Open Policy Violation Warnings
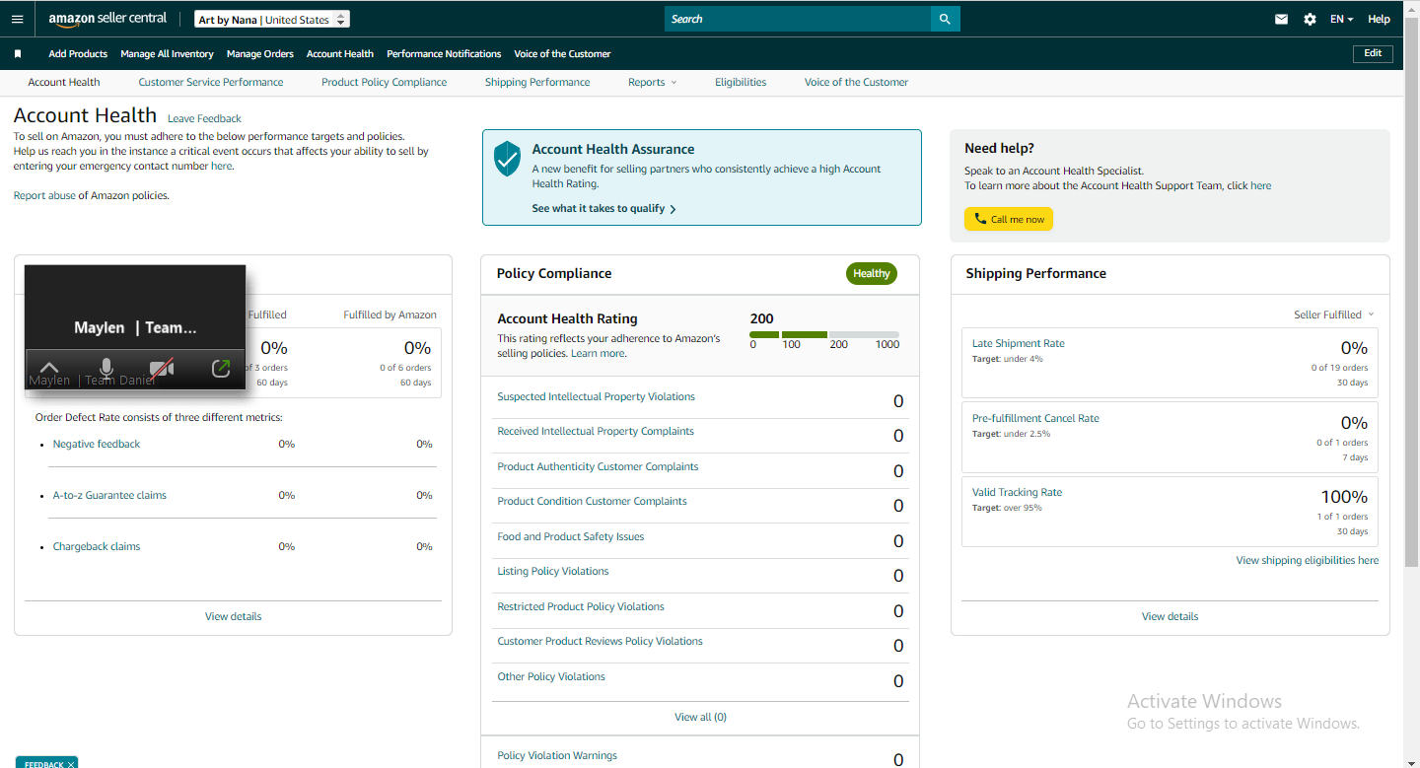The image size is (1420, 768). point(557,755)
